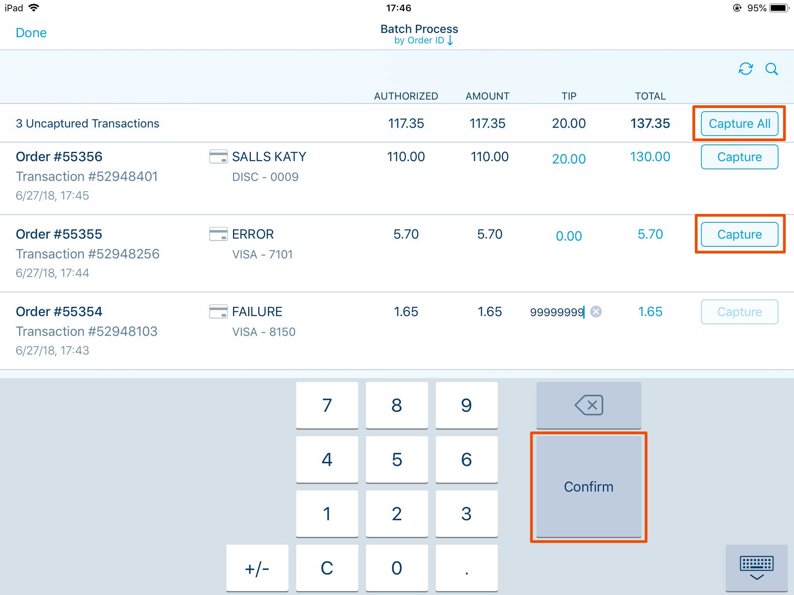Tap the TIP column header
The height and width of the screenshot is (595, 794).
(x=569, y=96)
